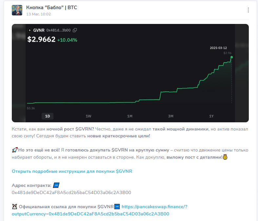
Task: Click the $2.9662 price value
Action: (x=41, y=39)
